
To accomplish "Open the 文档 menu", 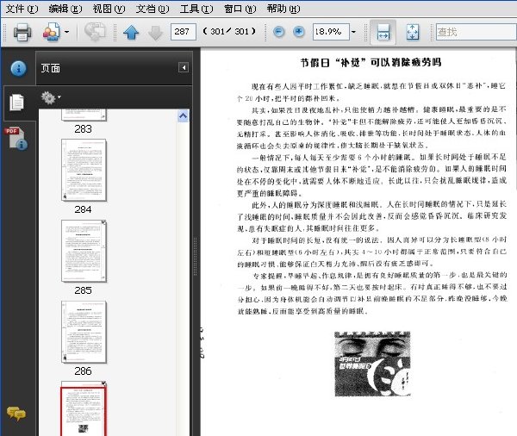I will pyautogui.click(x=153, y=9).
